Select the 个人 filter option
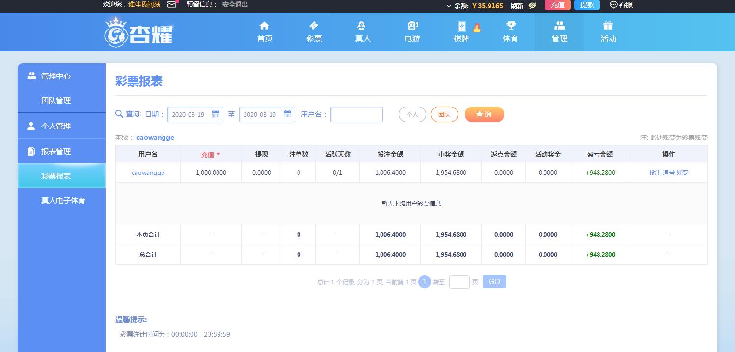The image size is (735, 352). tap(412, 114)
